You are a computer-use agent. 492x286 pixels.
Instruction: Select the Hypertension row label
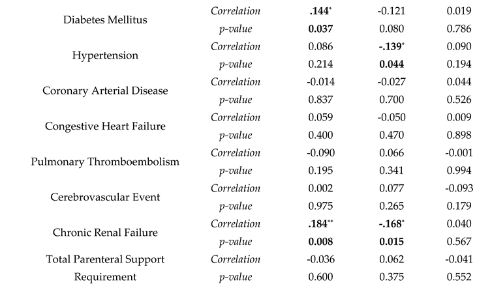pos(105,55)
